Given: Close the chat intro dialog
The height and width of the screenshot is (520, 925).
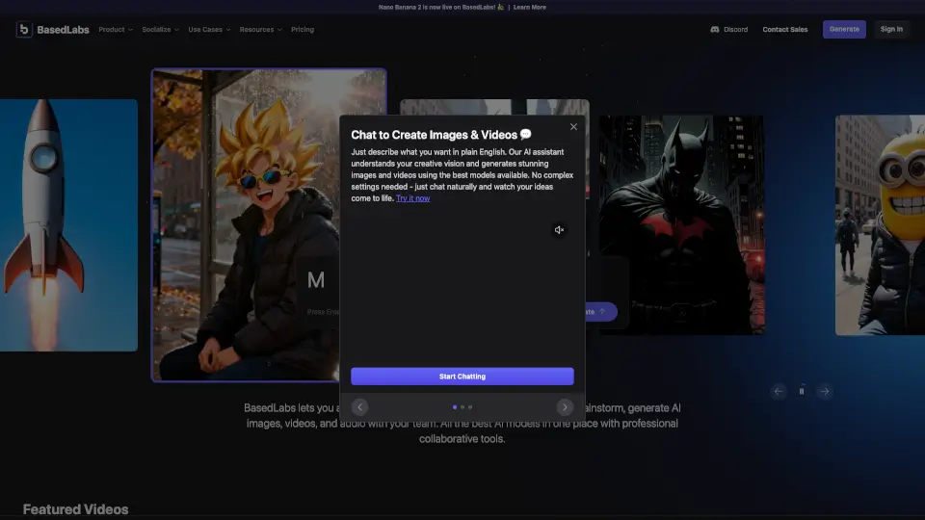Looking at the screenshot, I should click(573, 127).
